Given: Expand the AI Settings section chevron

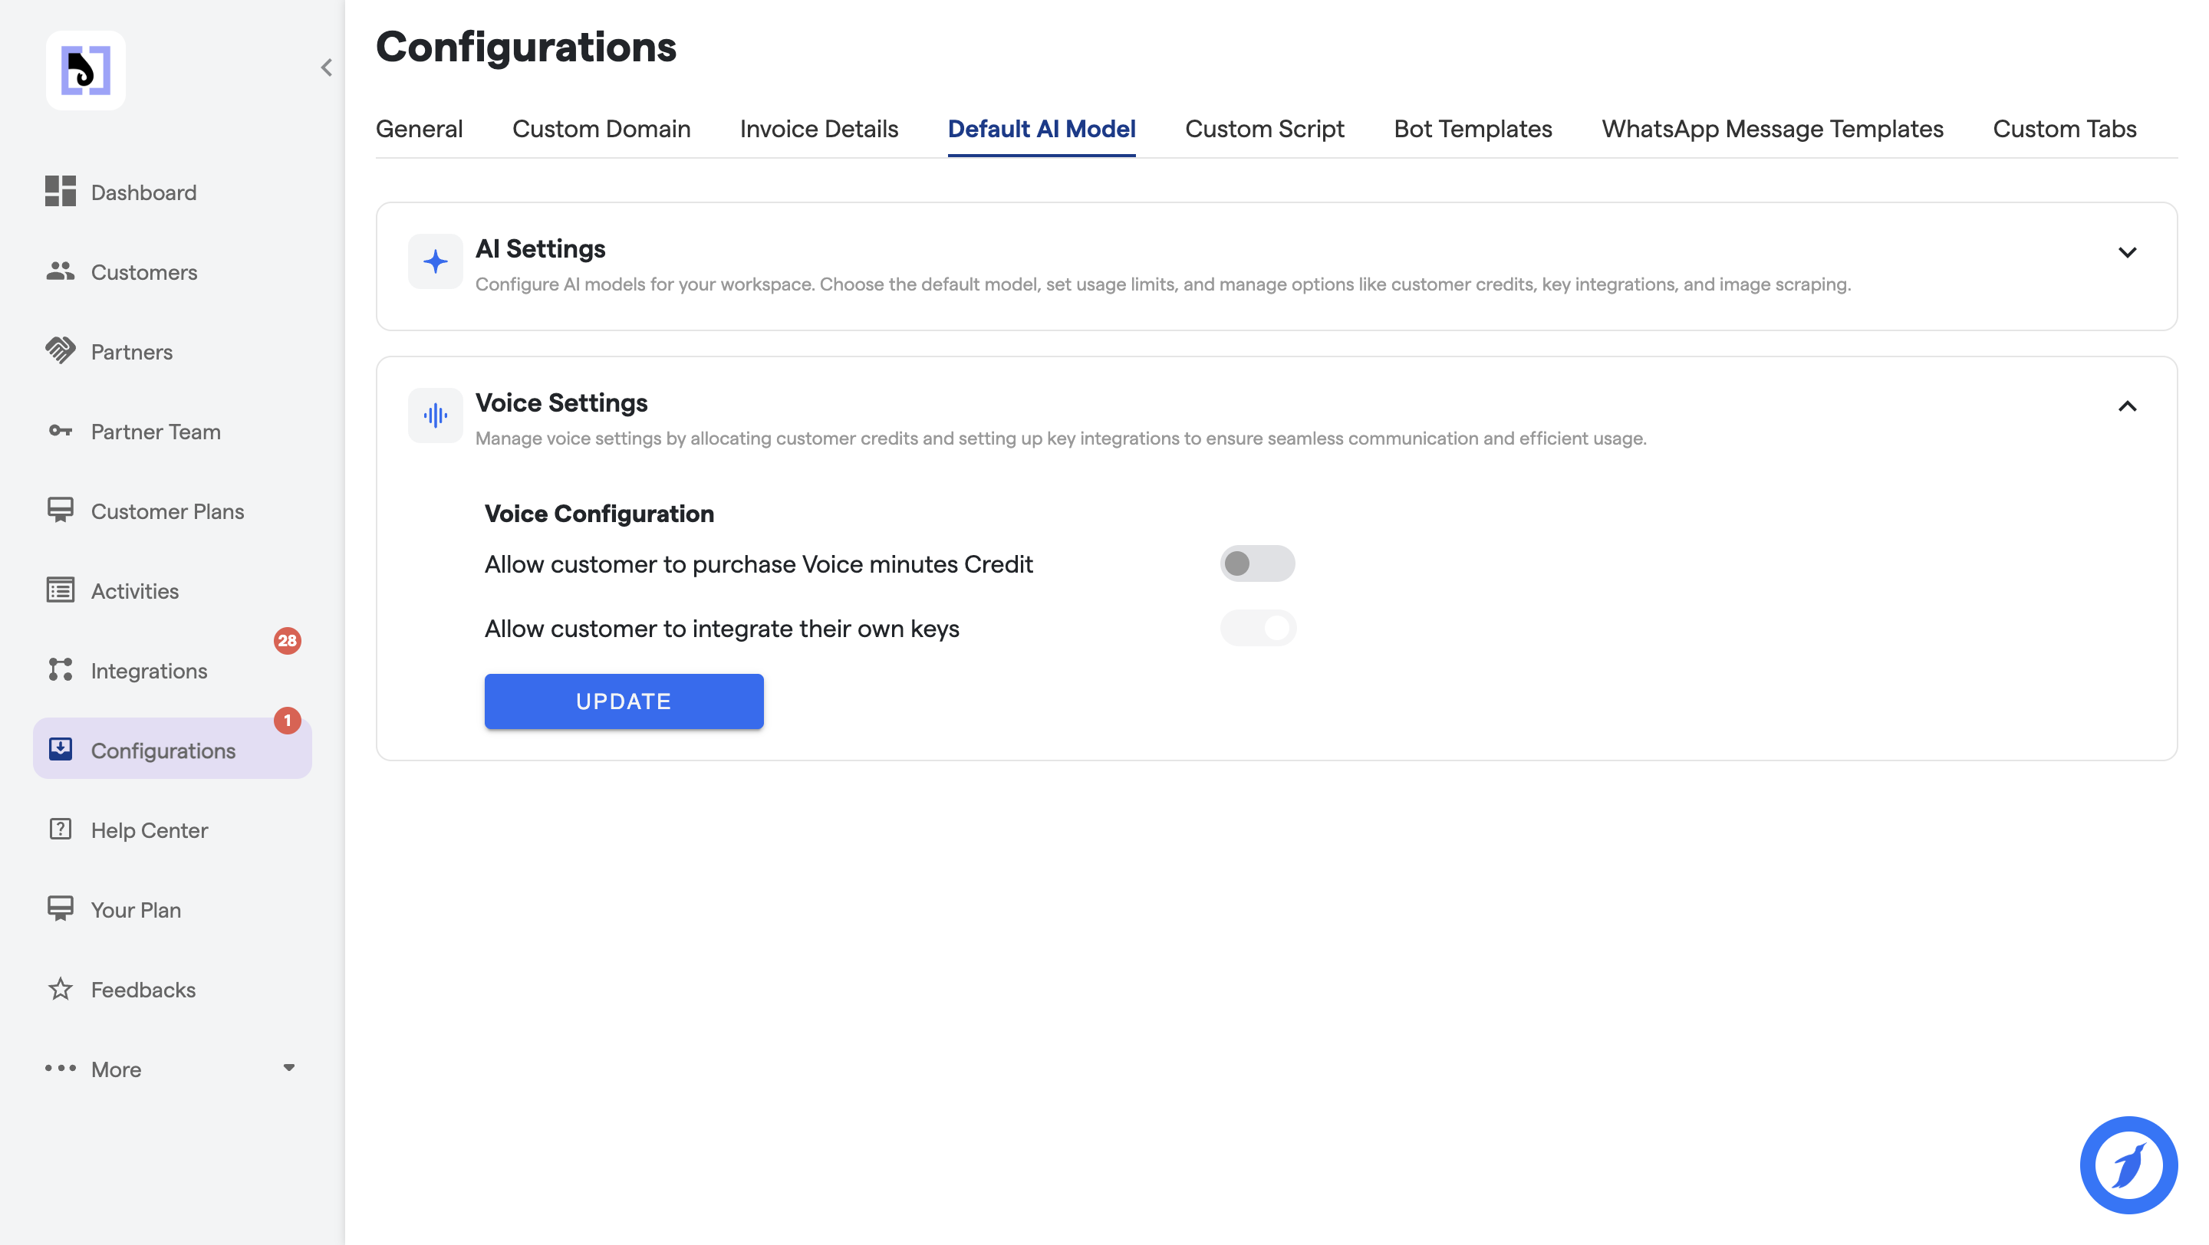Looking at the screenshot, I should (x=2127, y=252).
